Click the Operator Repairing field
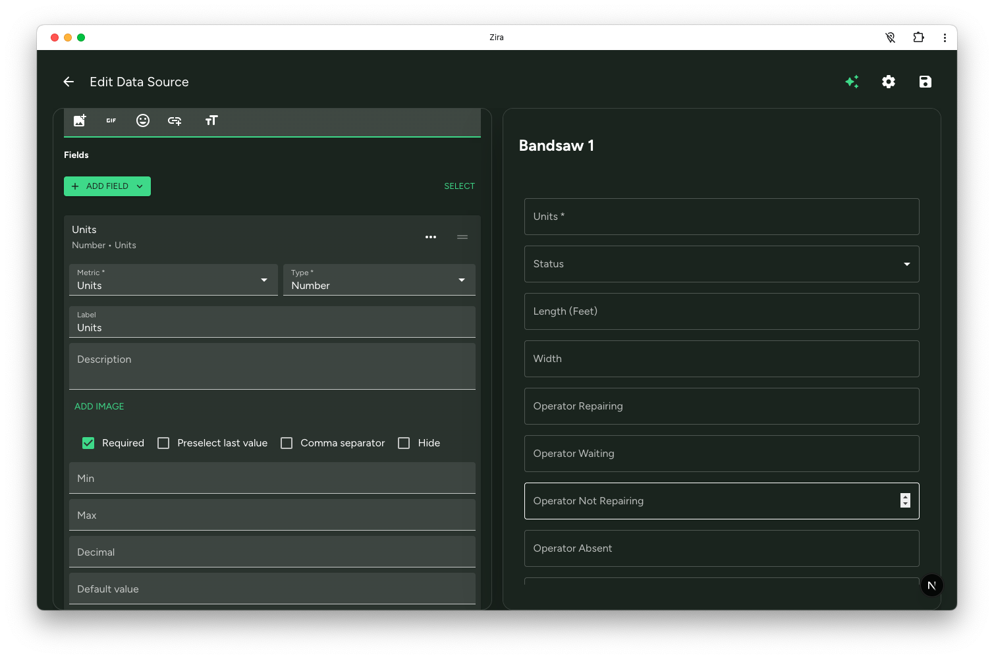 pos(722,406)
